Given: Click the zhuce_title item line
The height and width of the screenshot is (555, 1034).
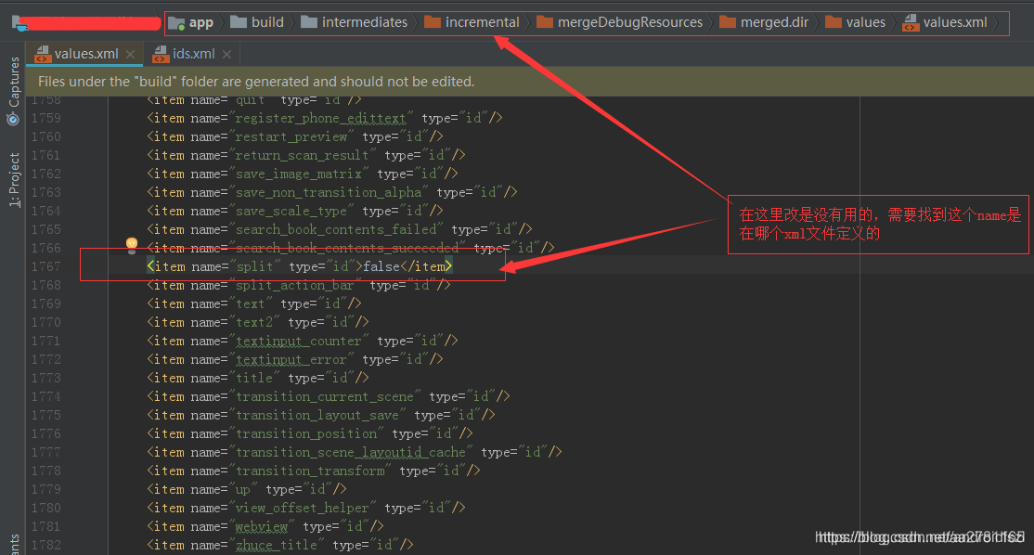Looking at the screenshot, I should [280, 545].
